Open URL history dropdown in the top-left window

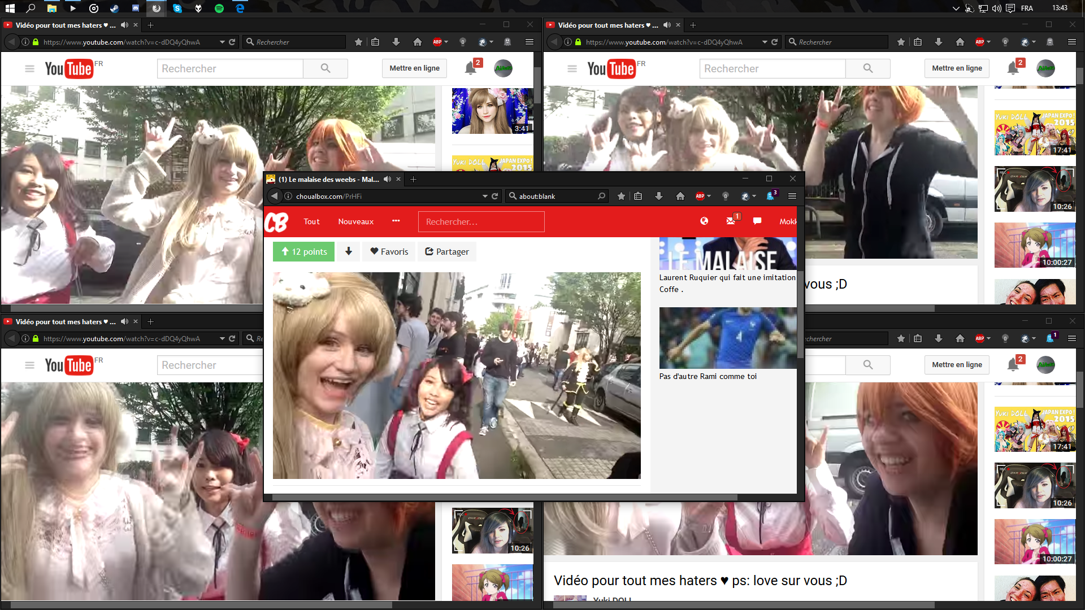coord(222,42)
